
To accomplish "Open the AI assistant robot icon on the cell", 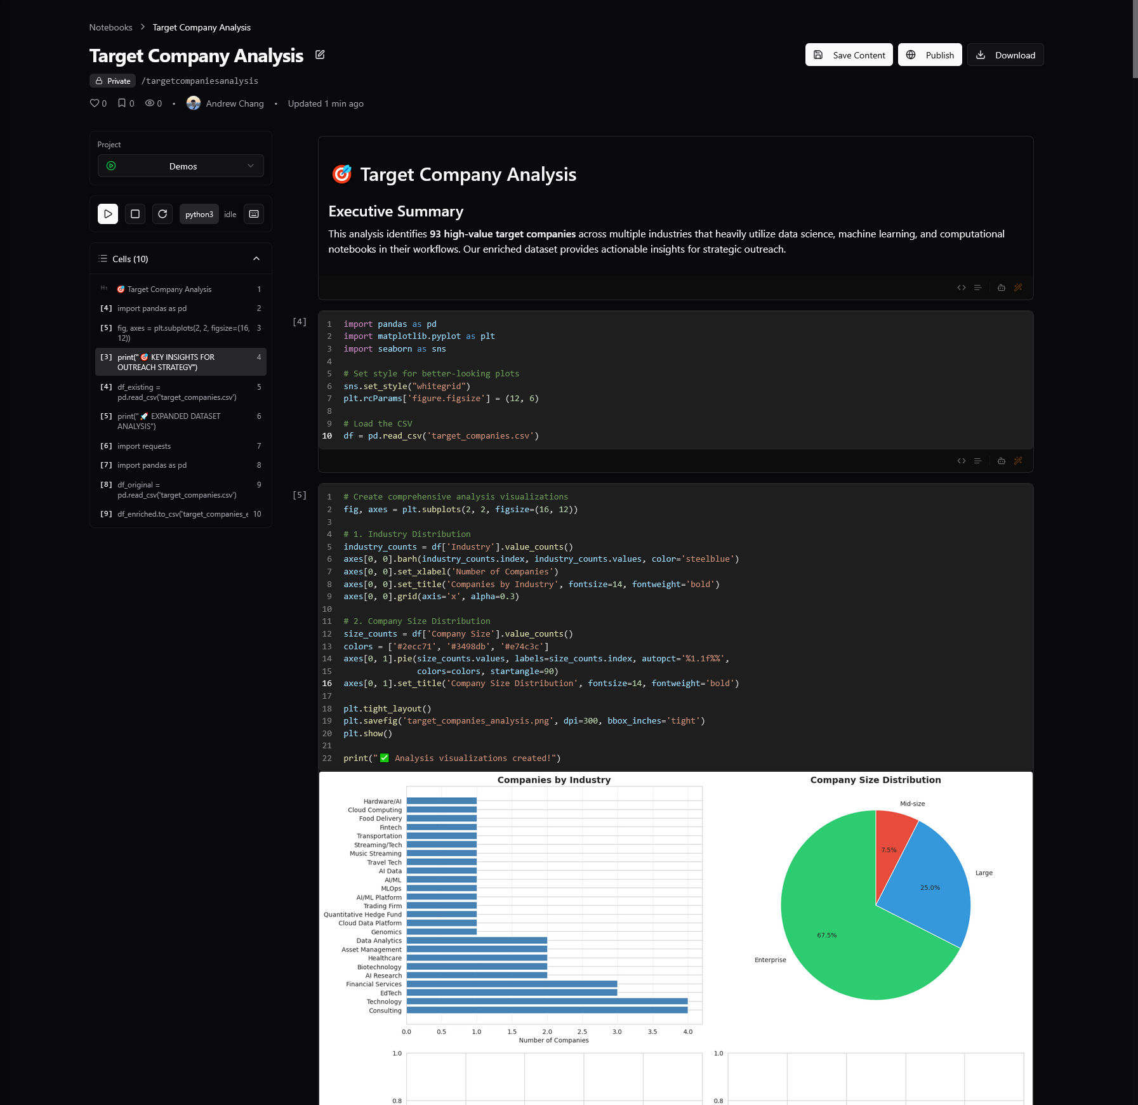I will coord(1002,288).
